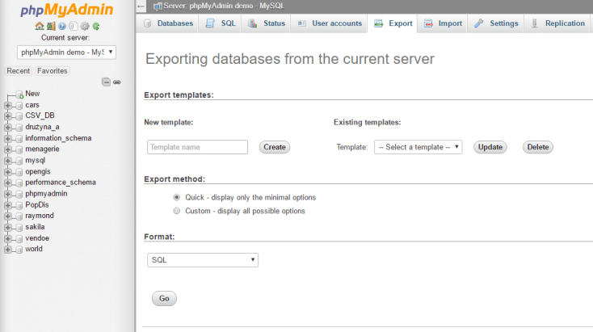Viewport: 593px width, 332px height.
Task: Switch to the SQL tab
Action: point(221,23)
